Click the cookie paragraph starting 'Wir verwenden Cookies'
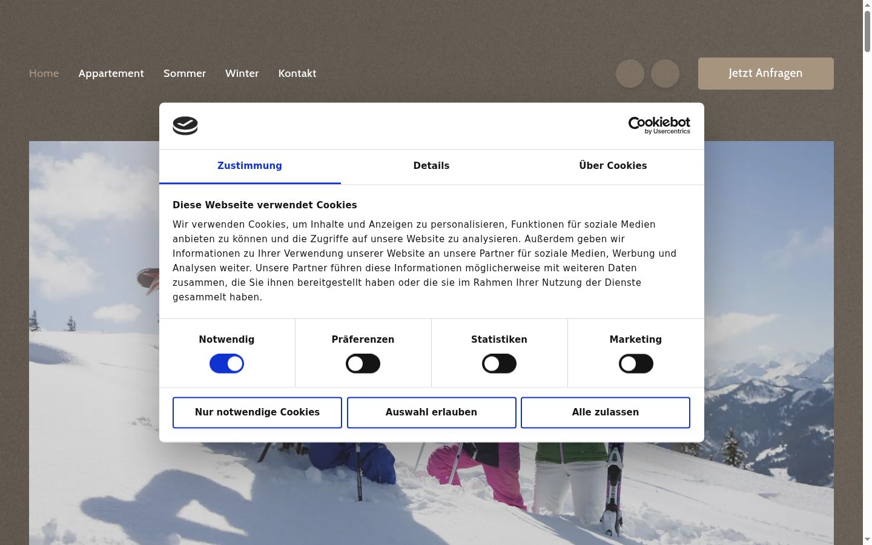 [x=424, y=261]
